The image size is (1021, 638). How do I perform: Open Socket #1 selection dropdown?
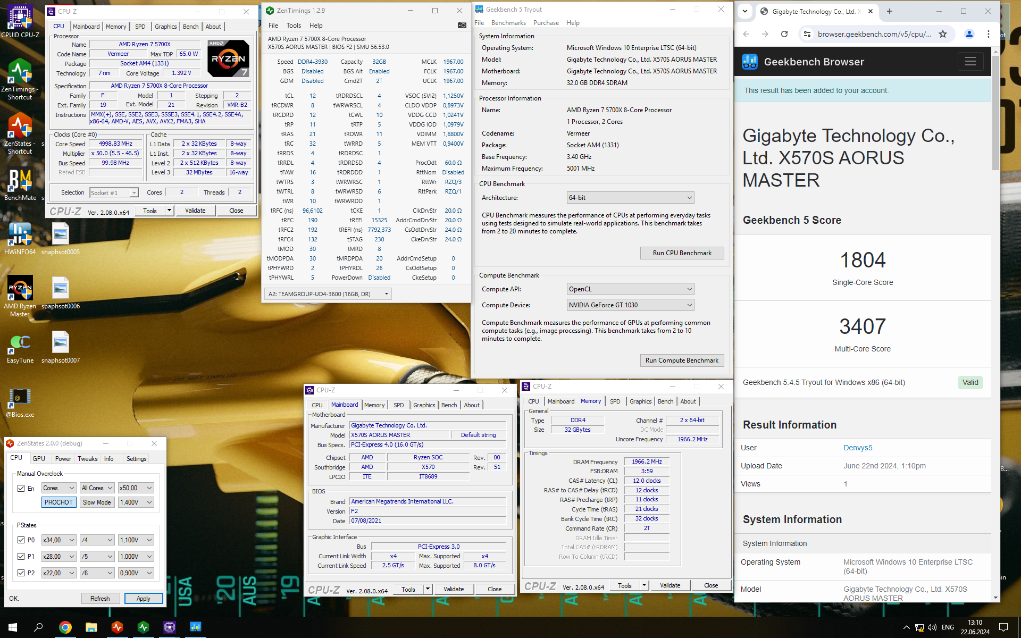click(114, 192)
